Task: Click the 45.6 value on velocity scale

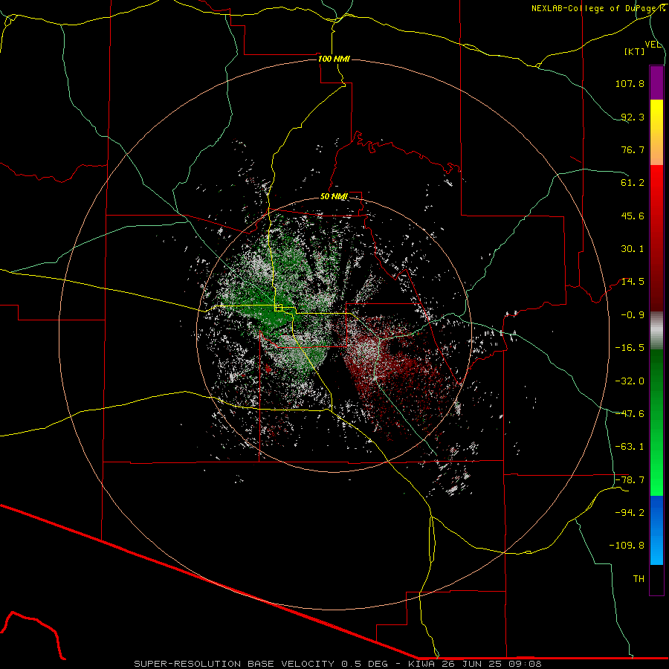Action: [x=633, y=216]
